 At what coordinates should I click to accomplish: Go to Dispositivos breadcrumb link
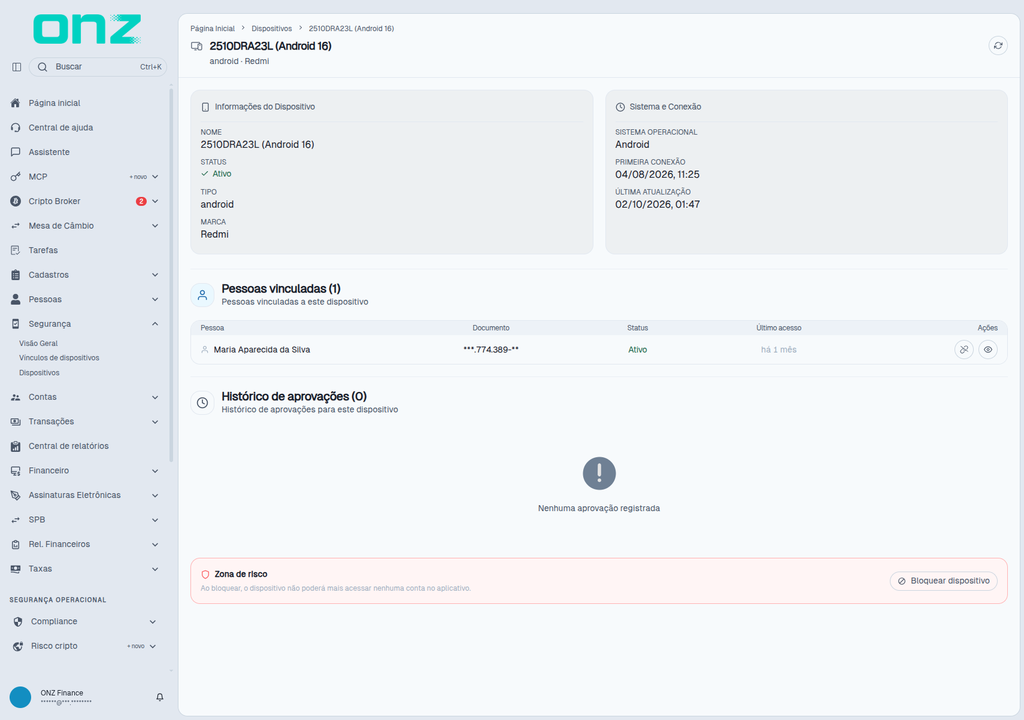[x=272, y=29]
